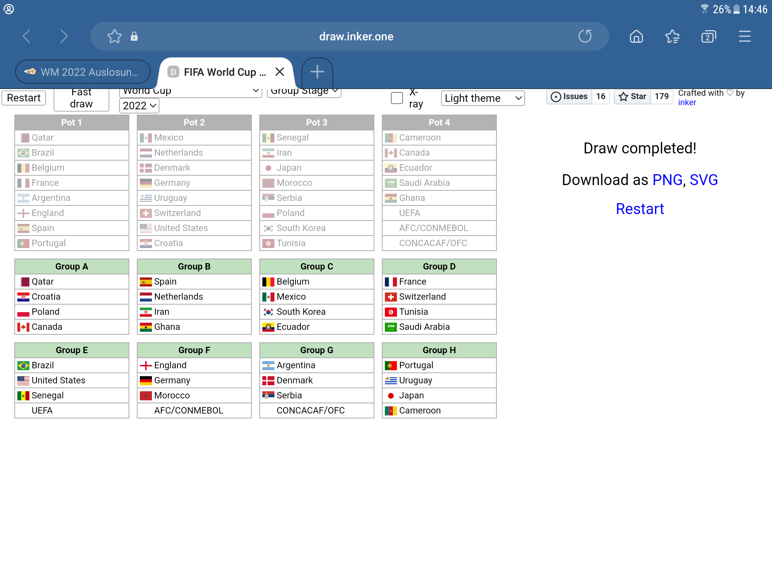Open the Group Stage dropdown
The height and width of the screenshot is (579, 772).
point(304,93)
